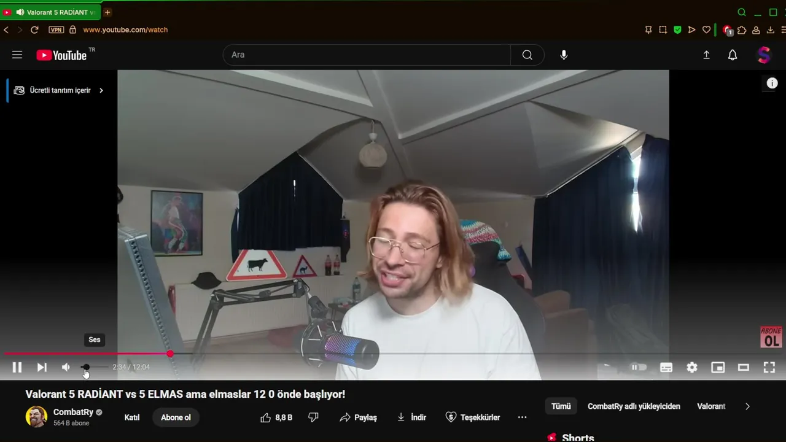786x442 pixels.
Task: Click the Katıl join button
Action: pyautogui.click(x=132, y=417)
